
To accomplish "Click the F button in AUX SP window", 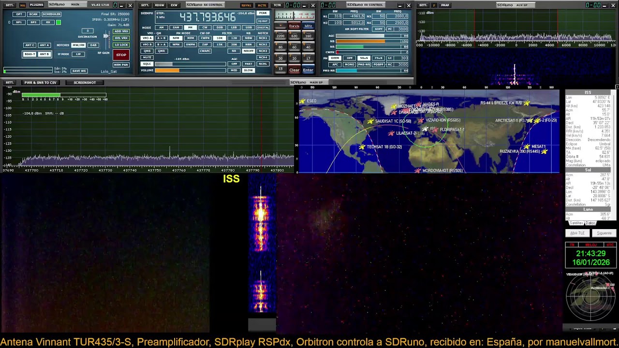I will [x=434, y=5].
